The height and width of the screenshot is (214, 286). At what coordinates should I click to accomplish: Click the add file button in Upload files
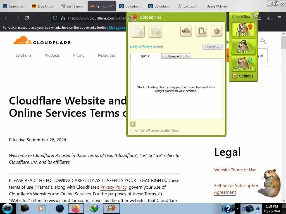click(138, 31)
